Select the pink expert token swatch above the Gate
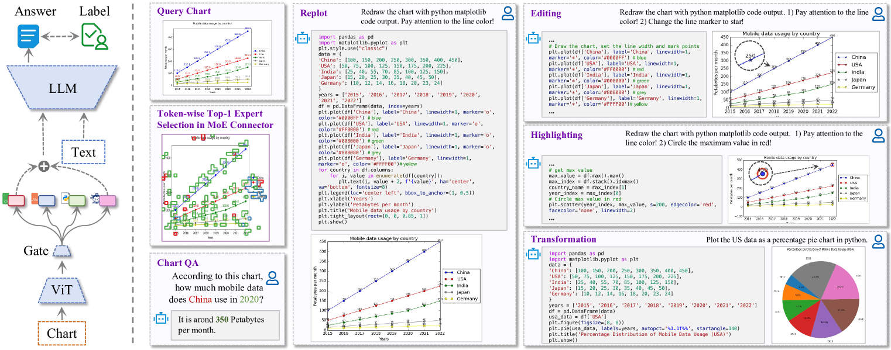This screenshot has width=891, height=350. (x=108, y=200)
